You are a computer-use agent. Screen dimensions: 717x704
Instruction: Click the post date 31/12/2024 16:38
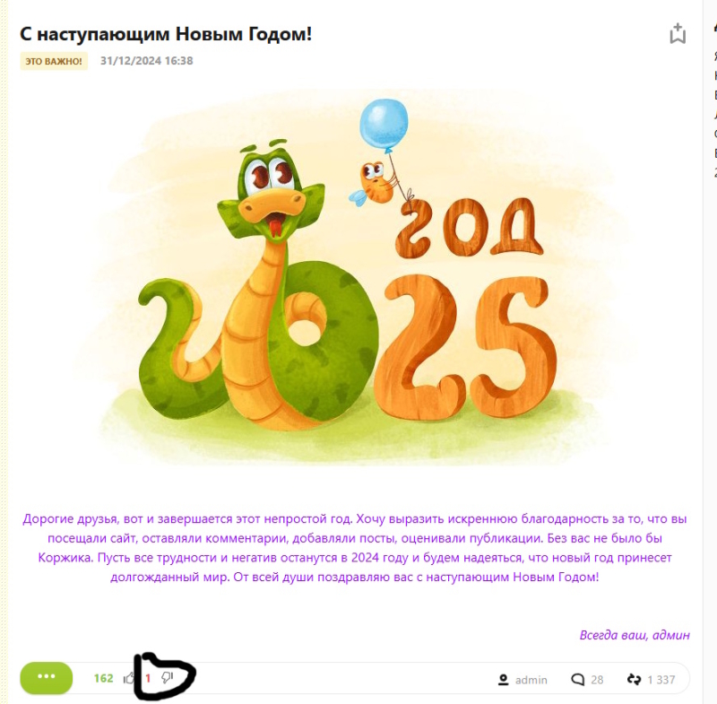click(146, 61)
